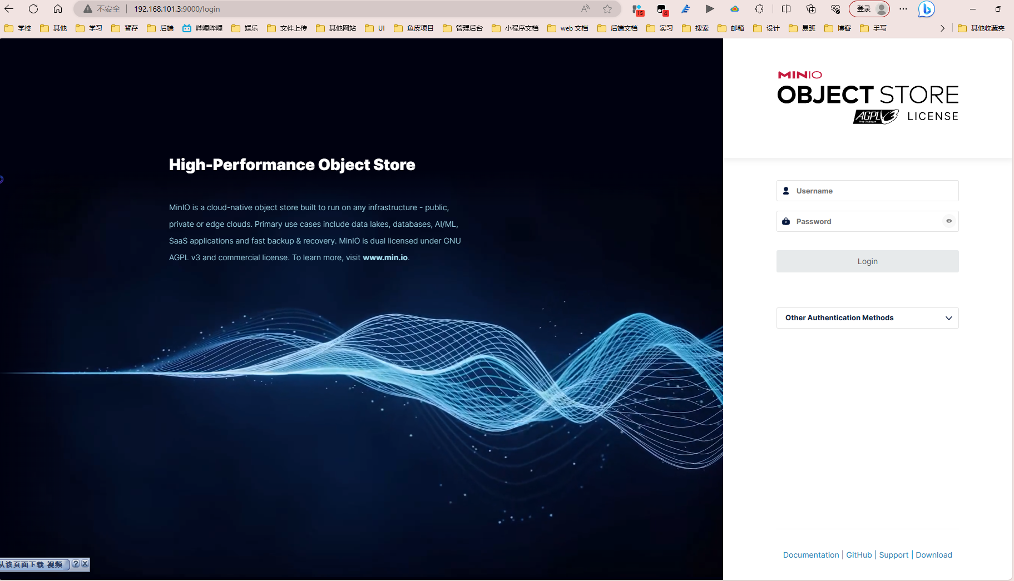The height and width of the screenshot is (581, 1014).
Task: Open the 其他 bookmarks folder
Action: 53,28
